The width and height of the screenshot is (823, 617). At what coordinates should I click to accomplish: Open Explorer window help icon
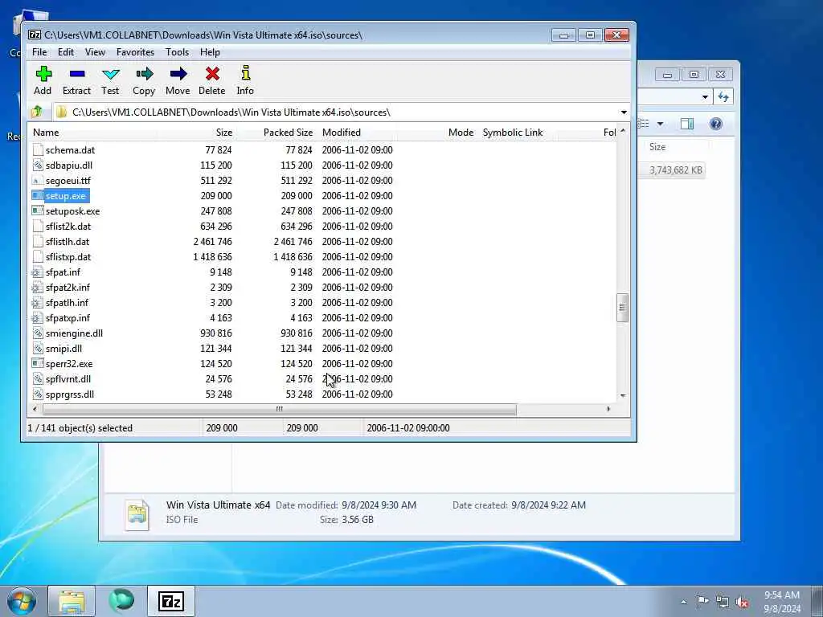[x=715, y=124]
